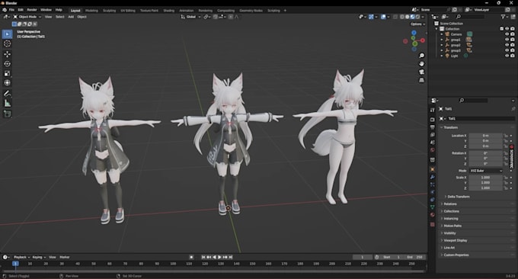
Task: Expand group1 in the outliner
Action: (442, 40)
